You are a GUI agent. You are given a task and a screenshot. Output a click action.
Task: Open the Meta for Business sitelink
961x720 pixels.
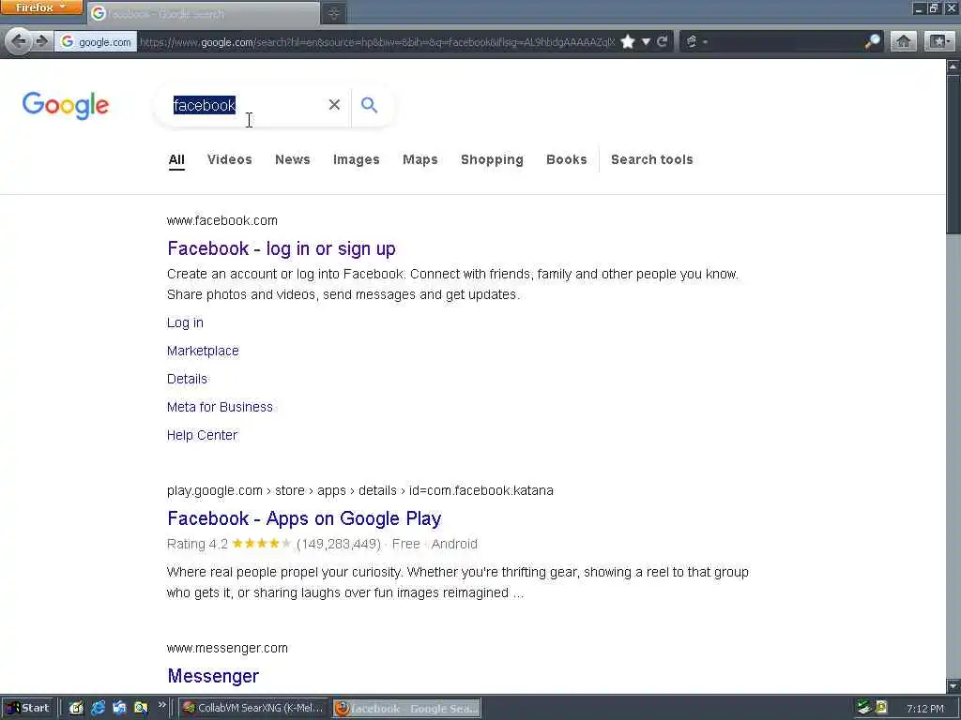220,407
